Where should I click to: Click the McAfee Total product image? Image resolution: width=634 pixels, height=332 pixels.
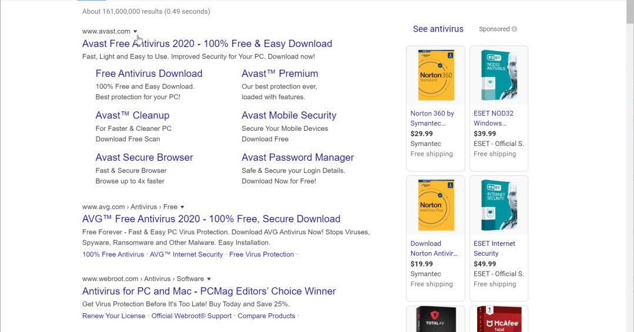coord(499,319)
